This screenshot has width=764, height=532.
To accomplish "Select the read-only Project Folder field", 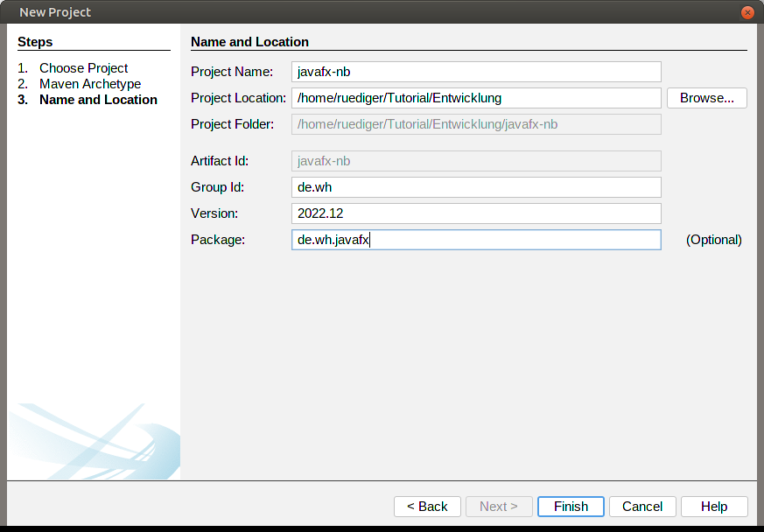I will tap(476, 124).
